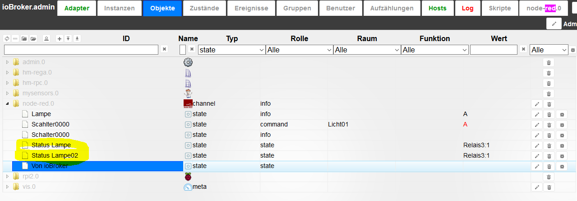577x201 pixels.
Task: Delete the Von ioBroker object
Action: [549, 166]
